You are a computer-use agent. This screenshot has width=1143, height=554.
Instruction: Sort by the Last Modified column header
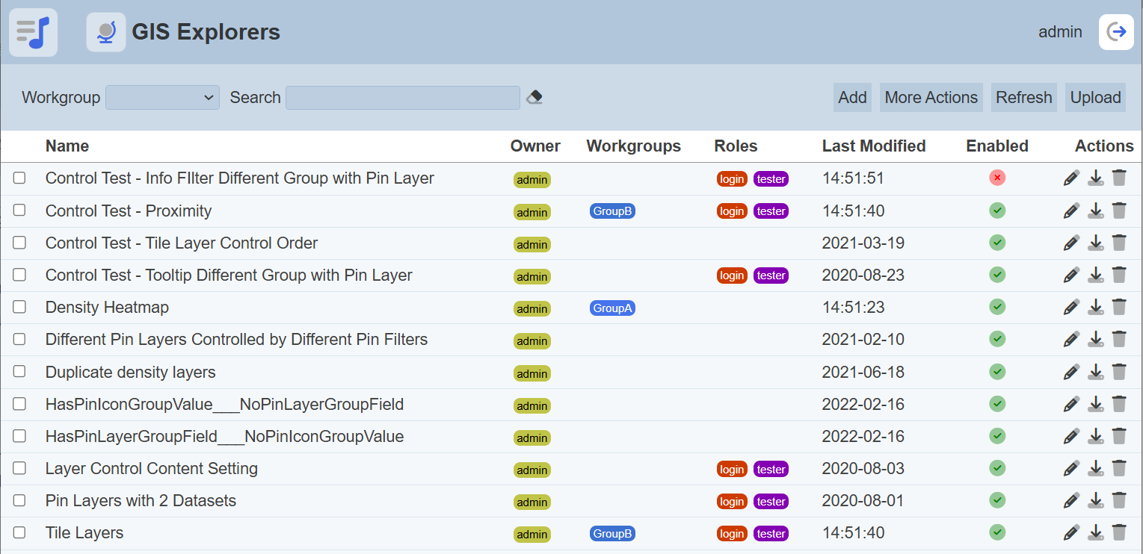point(873,146)
